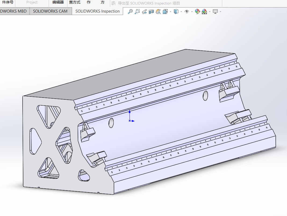This screenshot has width=287, height=216.
Task: Click the Apply Scene icon
Action: pyautogui.click(x=204, y=12)
